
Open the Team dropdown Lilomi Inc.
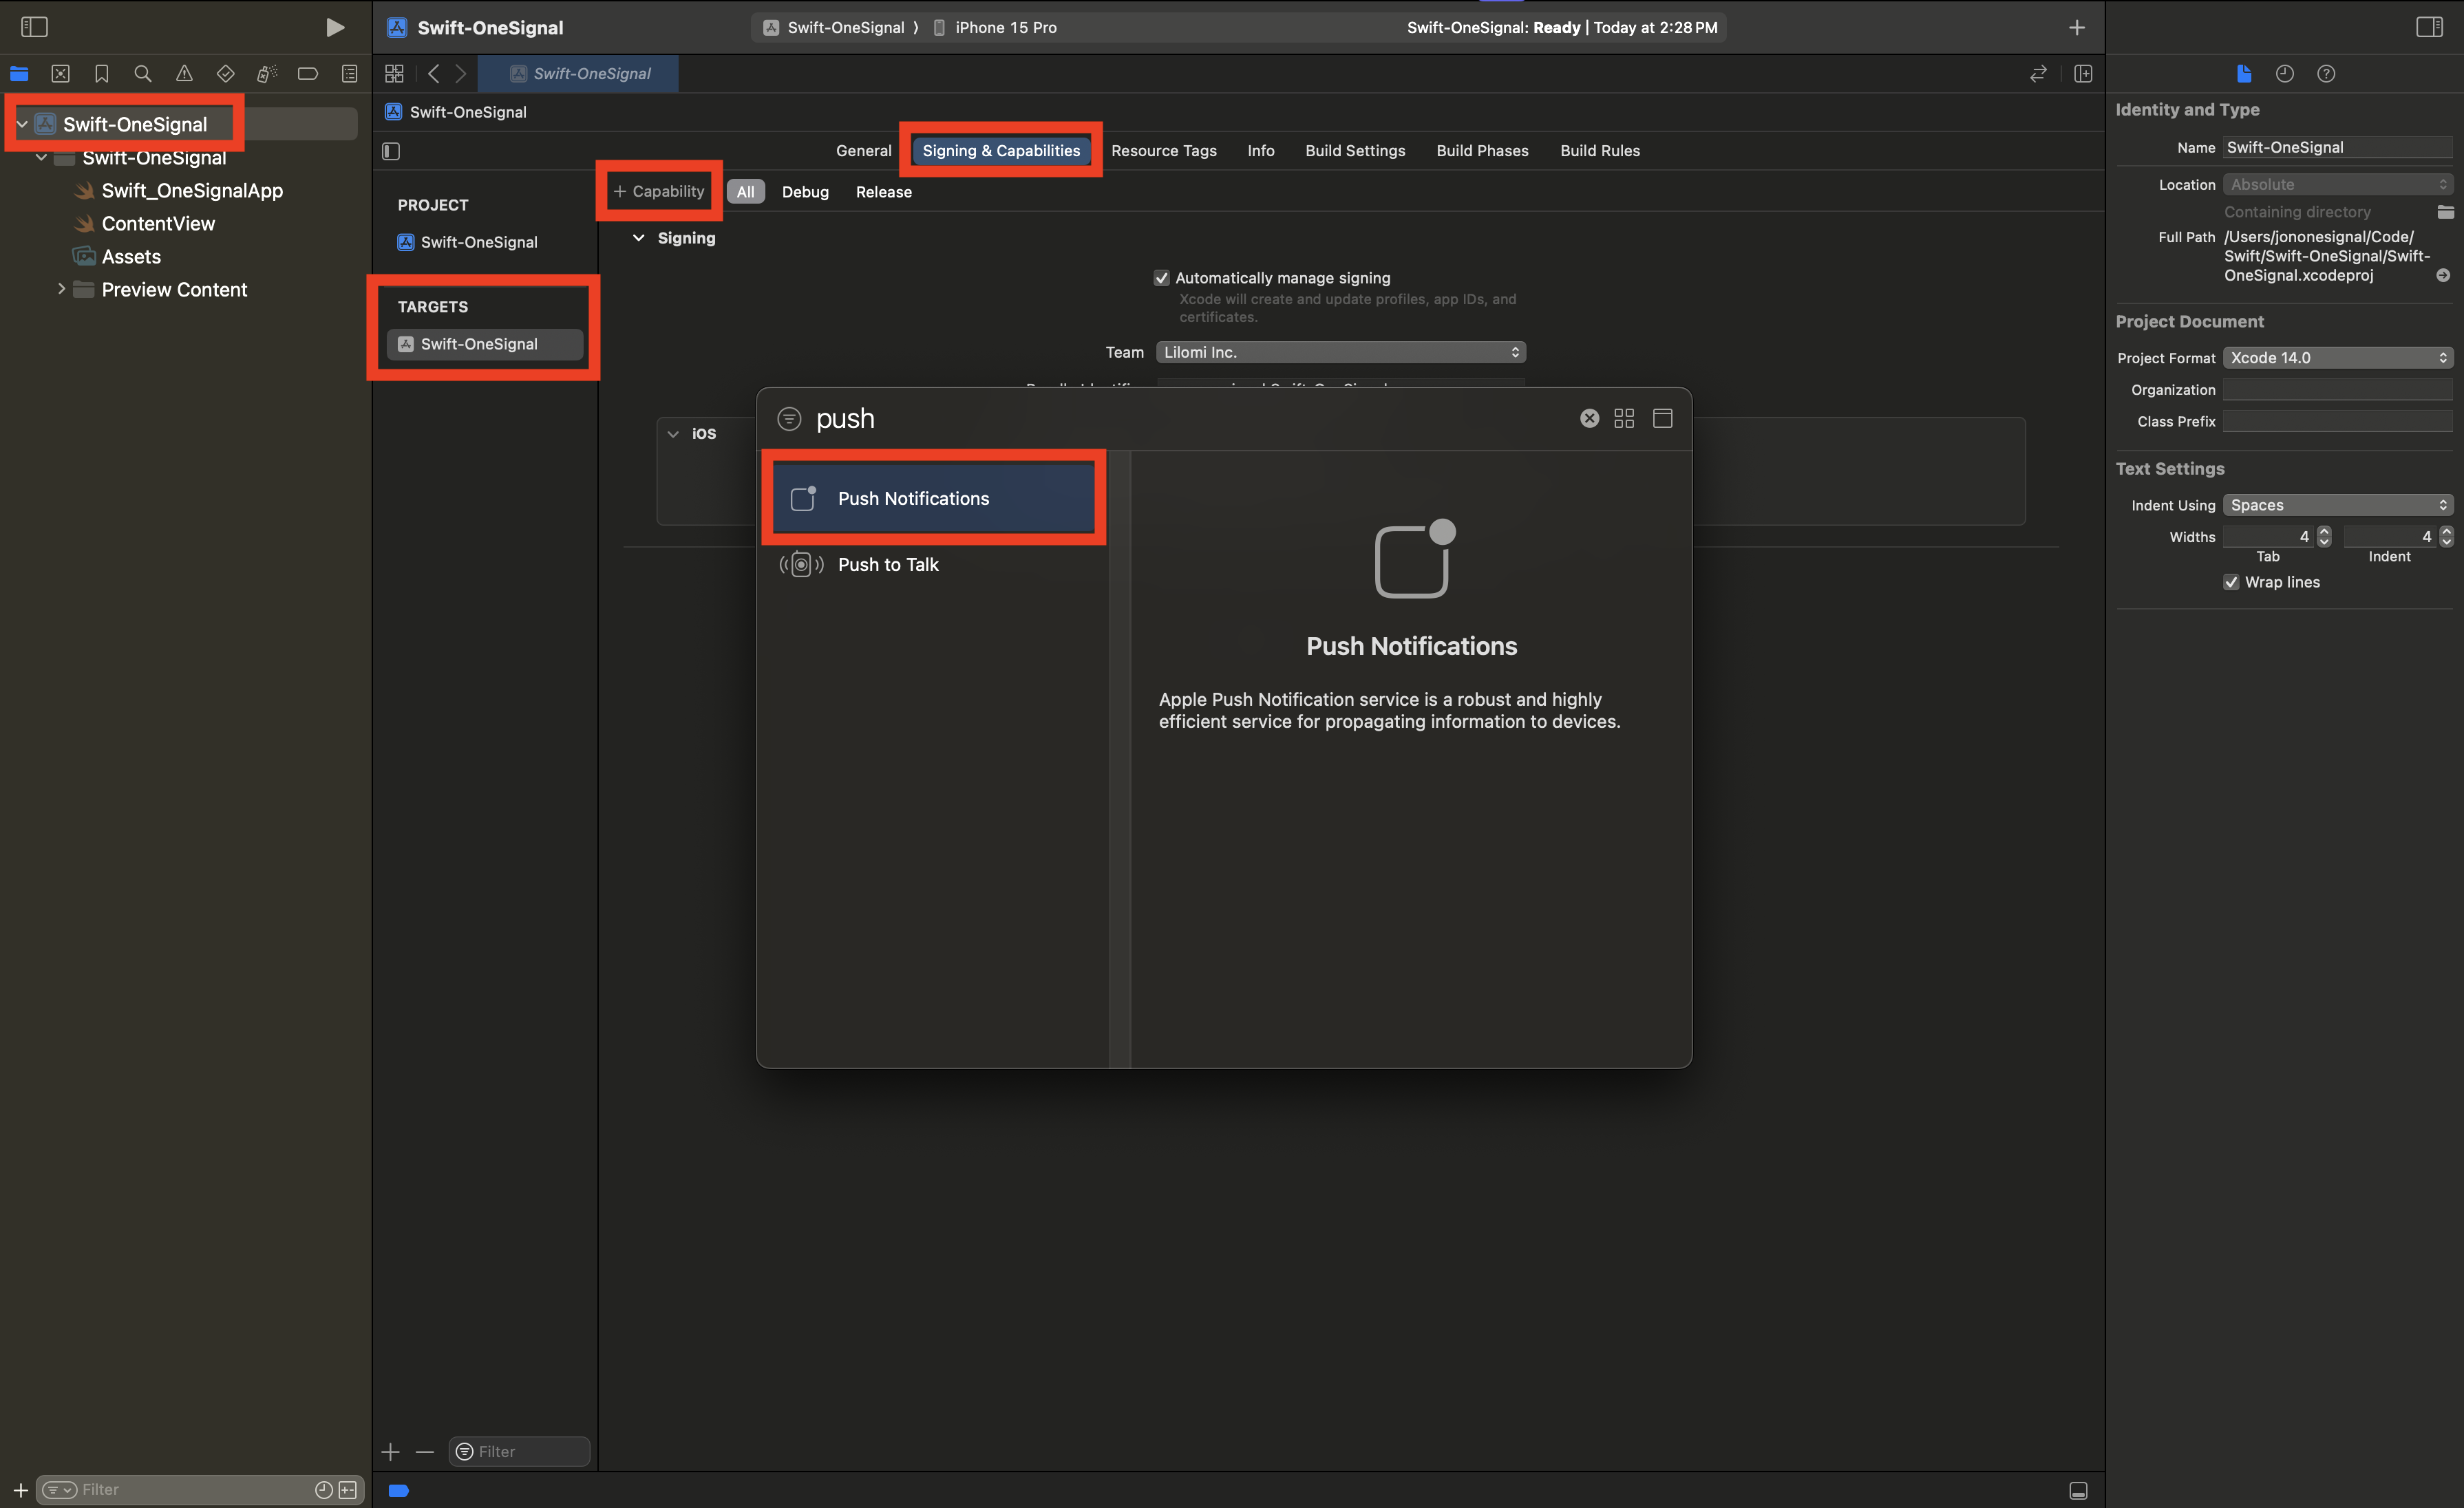coord(1340,353)
